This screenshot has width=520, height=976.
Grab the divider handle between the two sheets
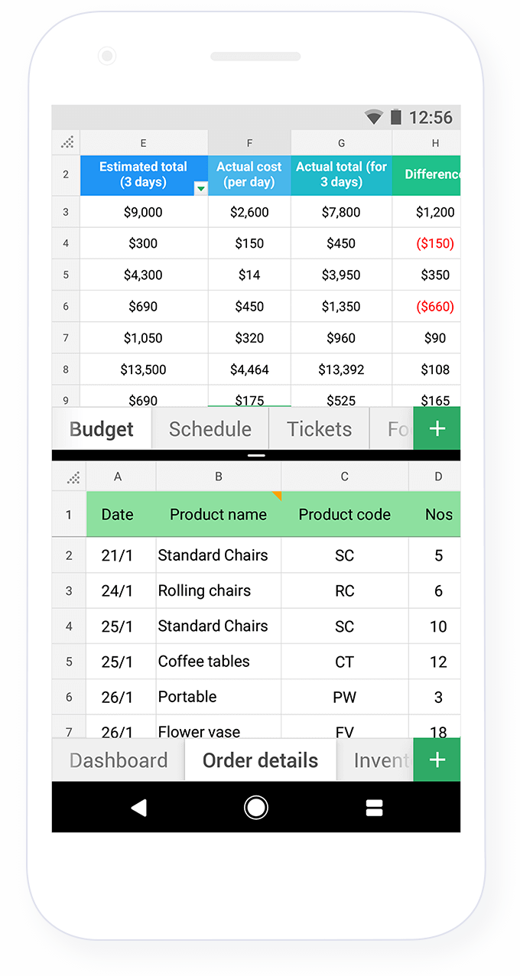point(255,455)
